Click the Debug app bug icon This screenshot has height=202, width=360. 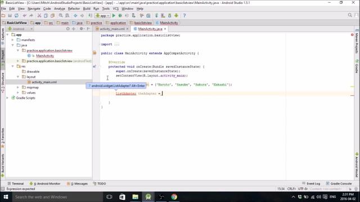click(x=120, y=16)
